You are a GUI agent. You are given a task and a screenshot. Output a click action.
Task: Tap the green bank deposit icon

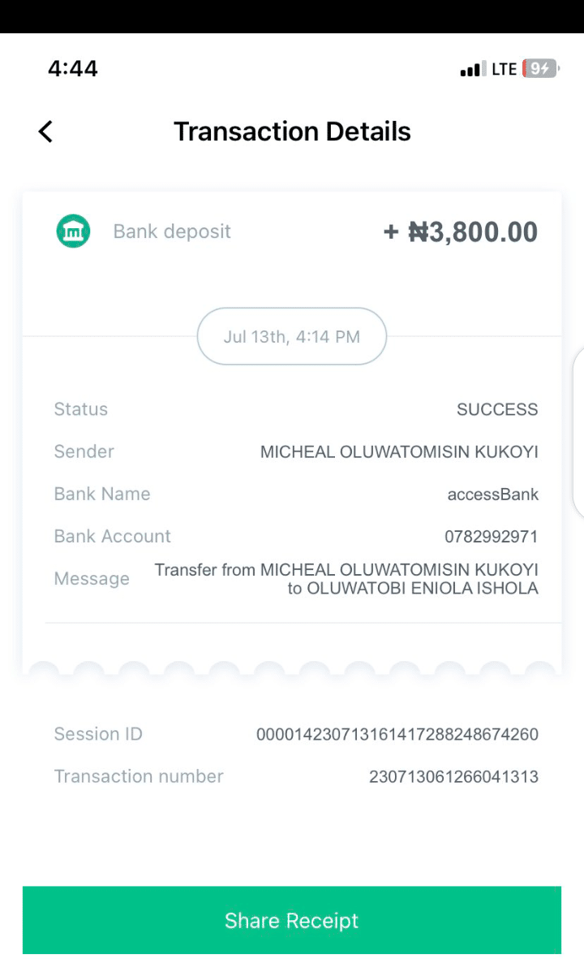pos(73,231)
